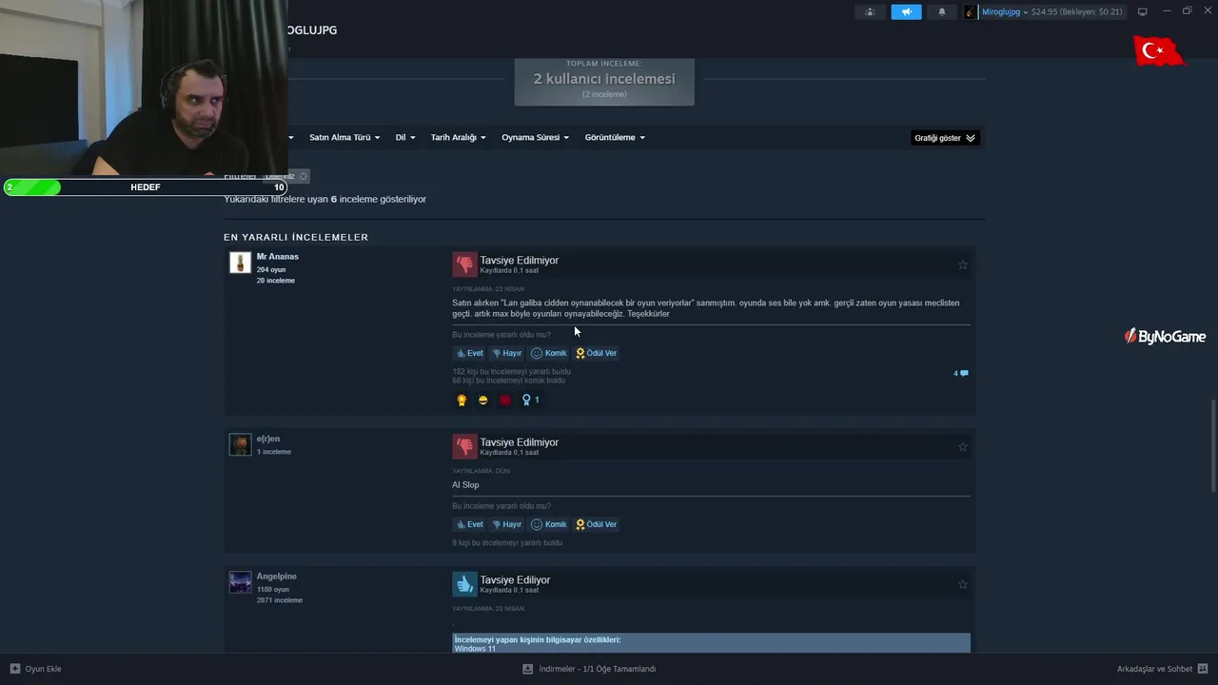Click Oyun Ekle at bottom left
Viewport: 1218px width, 685px height.
43,669
